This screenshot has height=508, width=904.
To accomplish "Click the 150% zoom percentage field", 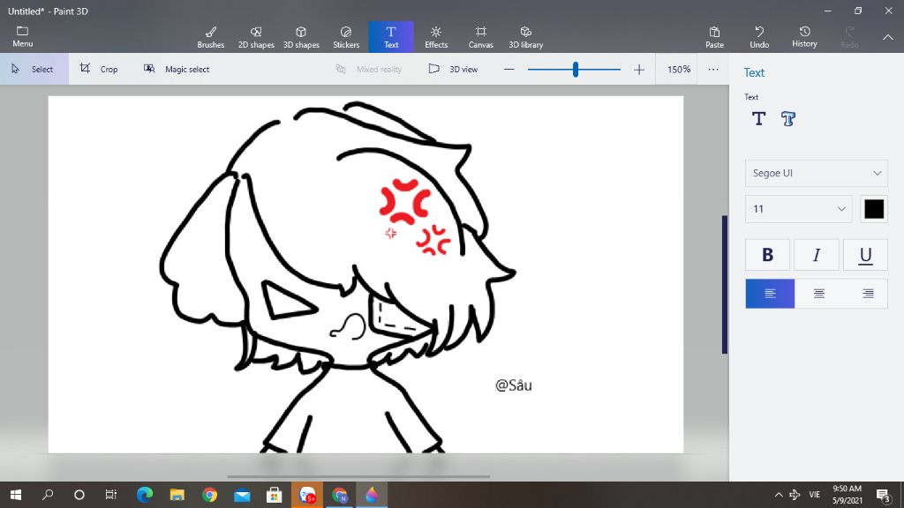I will (679, 69).
